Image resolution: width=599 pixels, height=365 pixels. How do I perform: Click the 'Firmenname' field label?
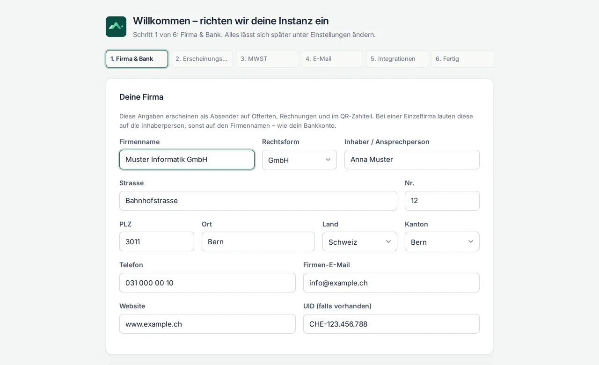pos(139,142)
